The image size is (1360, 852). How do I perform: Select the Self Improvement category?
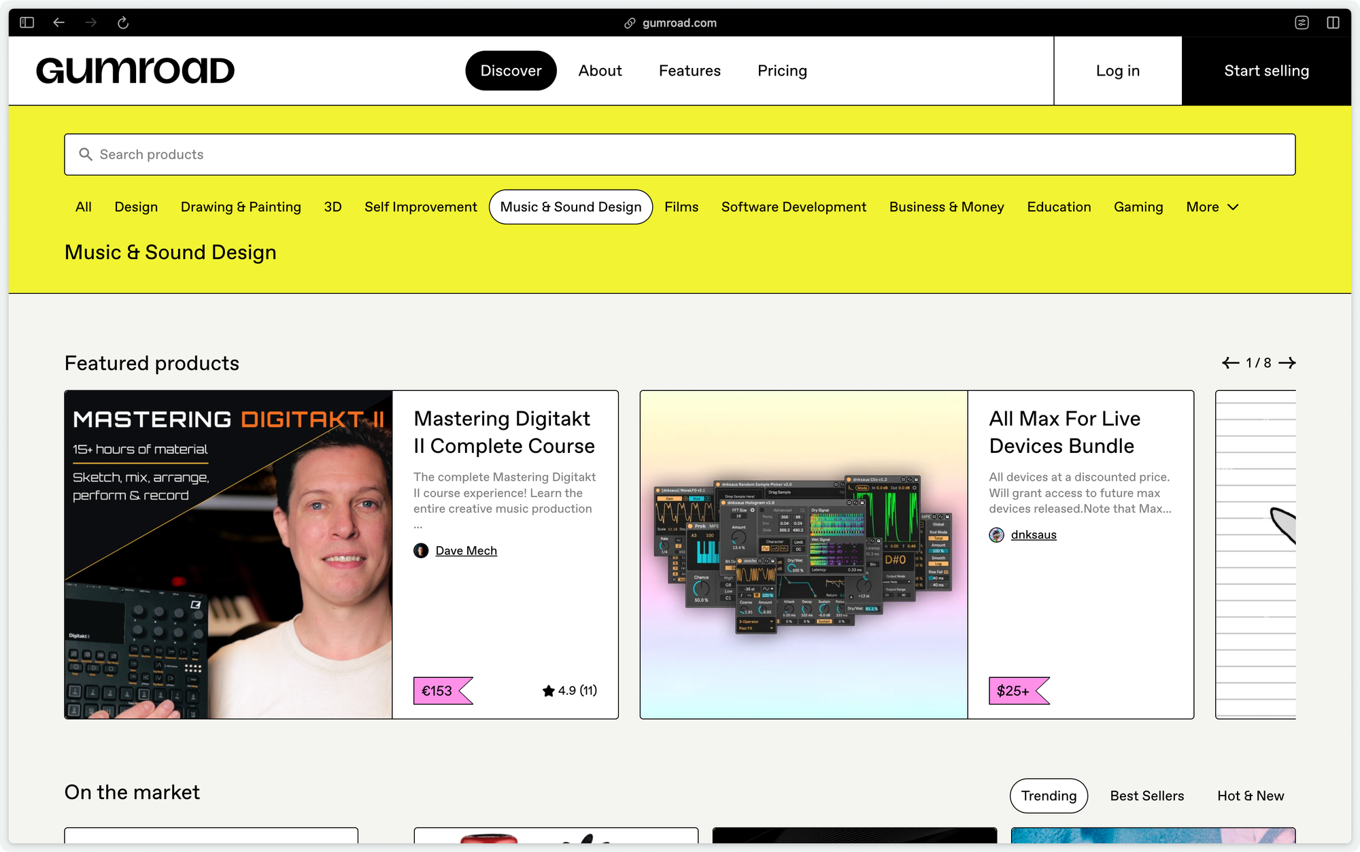(x=421, y=207)
